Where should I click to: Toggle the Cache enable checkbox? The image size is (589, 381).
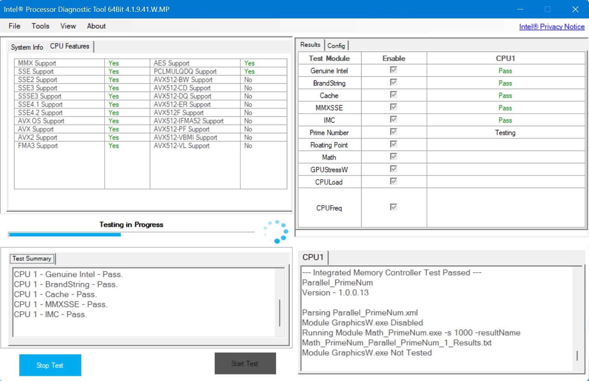coord(393,95)
